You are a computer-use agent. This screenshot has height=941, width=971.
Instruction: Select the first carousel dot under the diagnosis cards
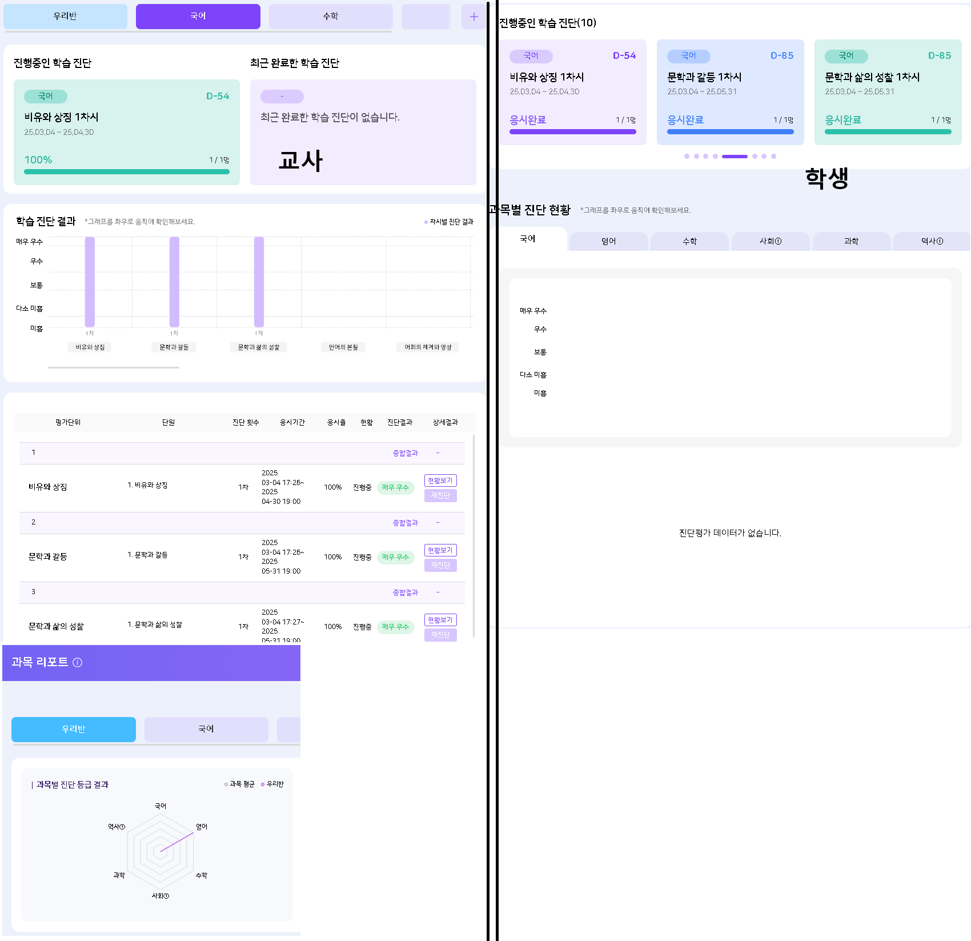(x=687, y=156)
